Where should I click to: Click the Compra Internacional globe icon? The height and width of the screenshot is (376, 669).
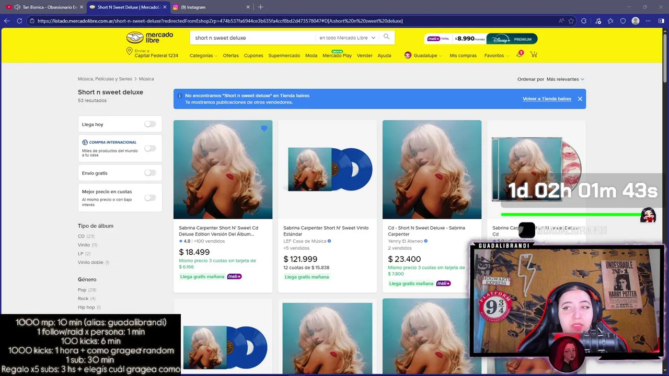click(85, 142)
